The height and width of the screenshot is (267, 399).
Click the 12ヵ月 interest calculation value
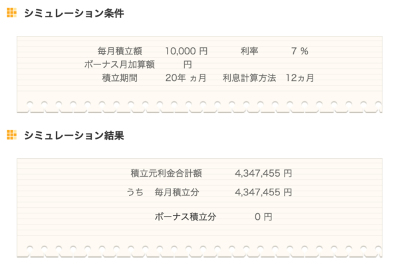[299, 78]
